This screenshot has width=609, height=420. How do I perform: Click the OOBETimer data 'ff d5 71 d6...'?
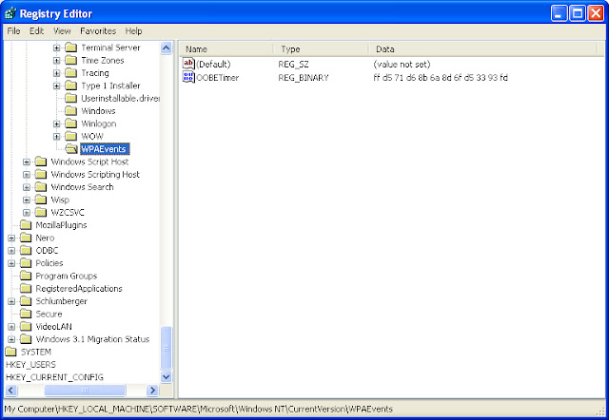point(441,78)
